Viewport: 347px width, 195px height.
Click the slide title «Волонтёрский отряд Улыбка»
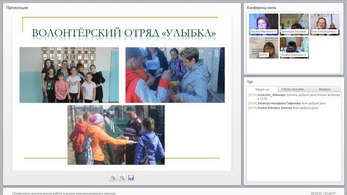click(124, 33)
